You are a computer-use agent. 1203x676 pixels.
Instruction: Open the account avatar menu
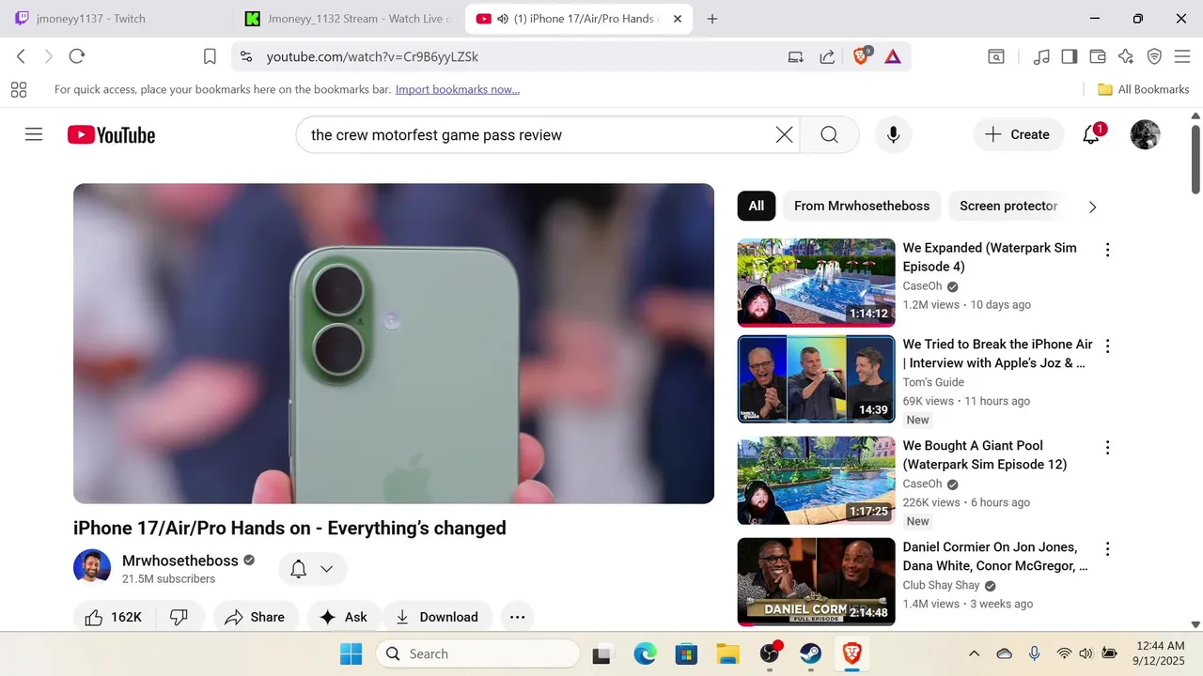coord(1145,134)
